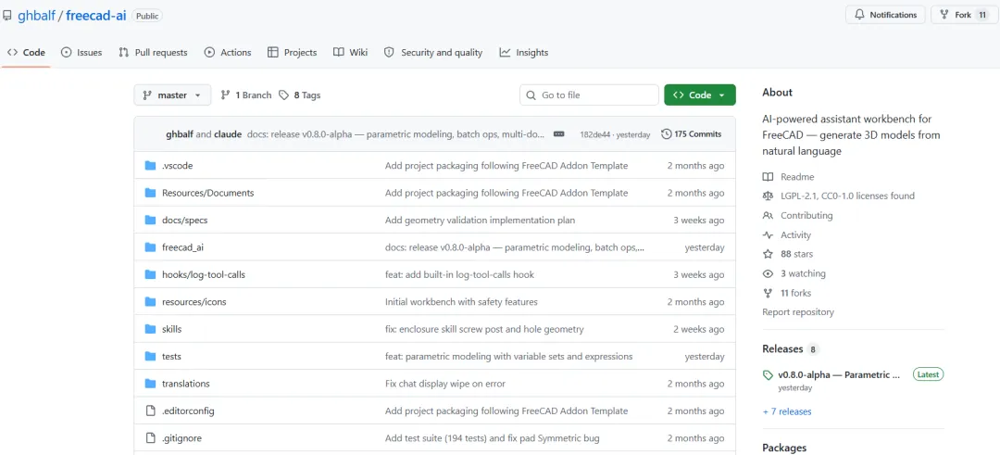Click the Notifications bell icon
Screen dimensions: 1000x455
[x=859, y=15]
